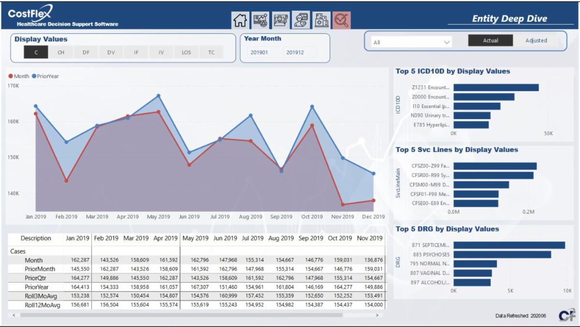580x327 pixels.
Task: Go to the Home page icon
Action: coord(240,20)
